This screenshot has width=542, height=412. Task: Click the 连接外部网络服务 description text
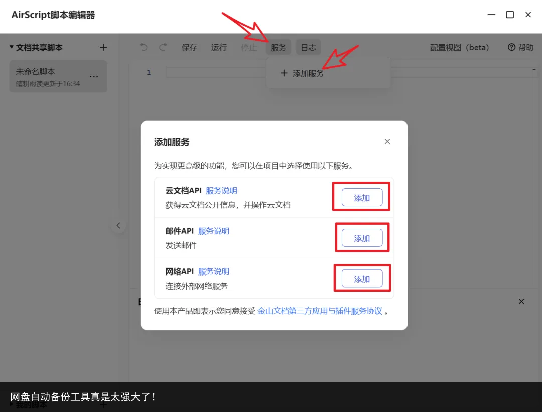tap(196, 286)
